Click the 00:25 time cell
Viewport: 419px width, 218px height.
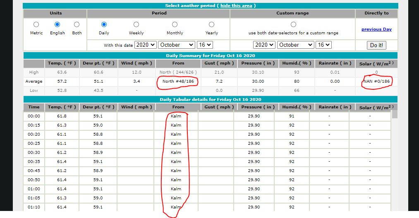34,143
